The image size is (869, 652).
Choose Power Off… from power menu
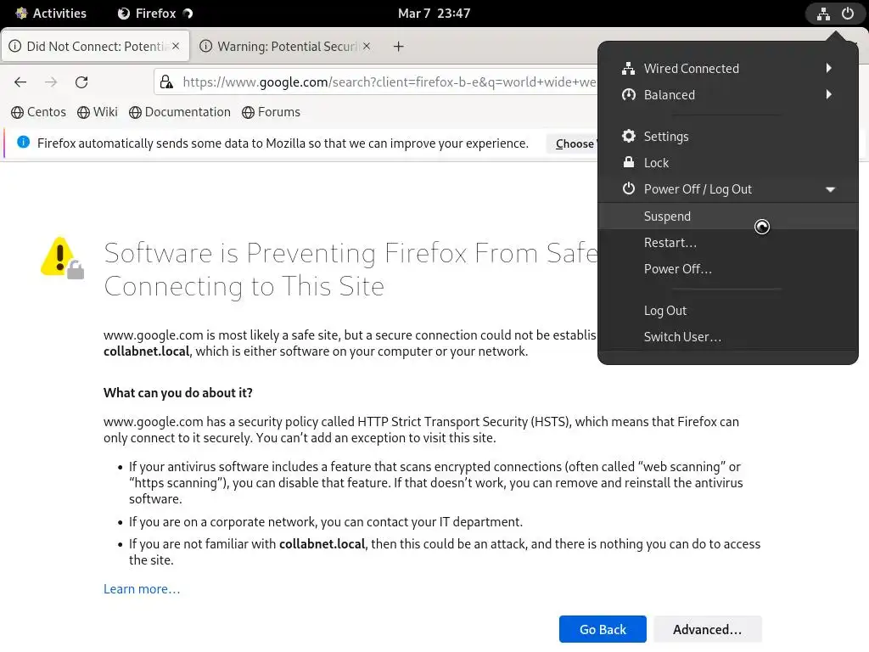727,269
